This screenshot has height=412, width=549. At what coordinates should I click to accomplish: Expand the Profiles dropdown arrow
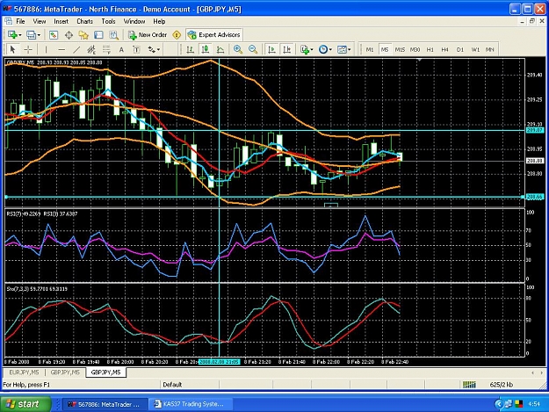39,35
